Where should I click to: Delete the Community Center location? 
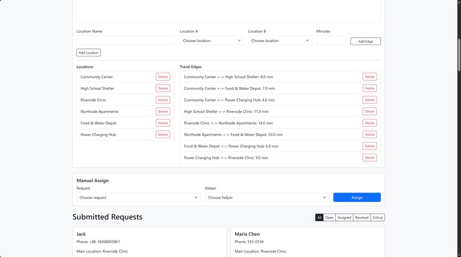(163, 77)
